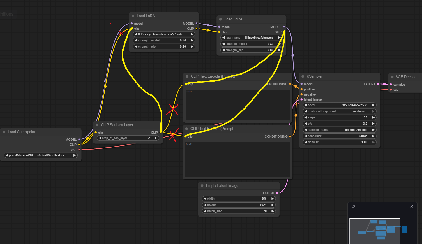Increase height in Empty Latent Image

pos(273,205)
